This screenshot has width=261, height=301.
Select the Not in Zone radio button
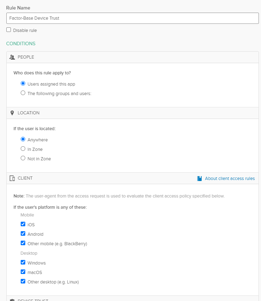click(23, 158)
